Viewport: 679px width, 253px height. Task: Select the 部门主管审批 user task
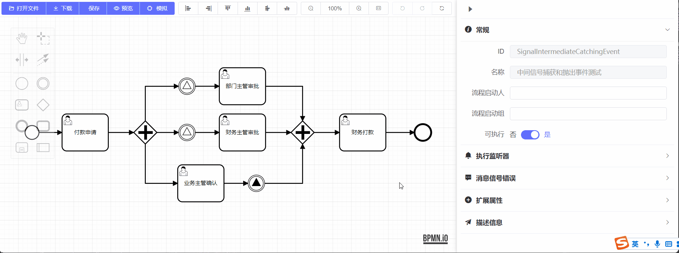[242, 86]
